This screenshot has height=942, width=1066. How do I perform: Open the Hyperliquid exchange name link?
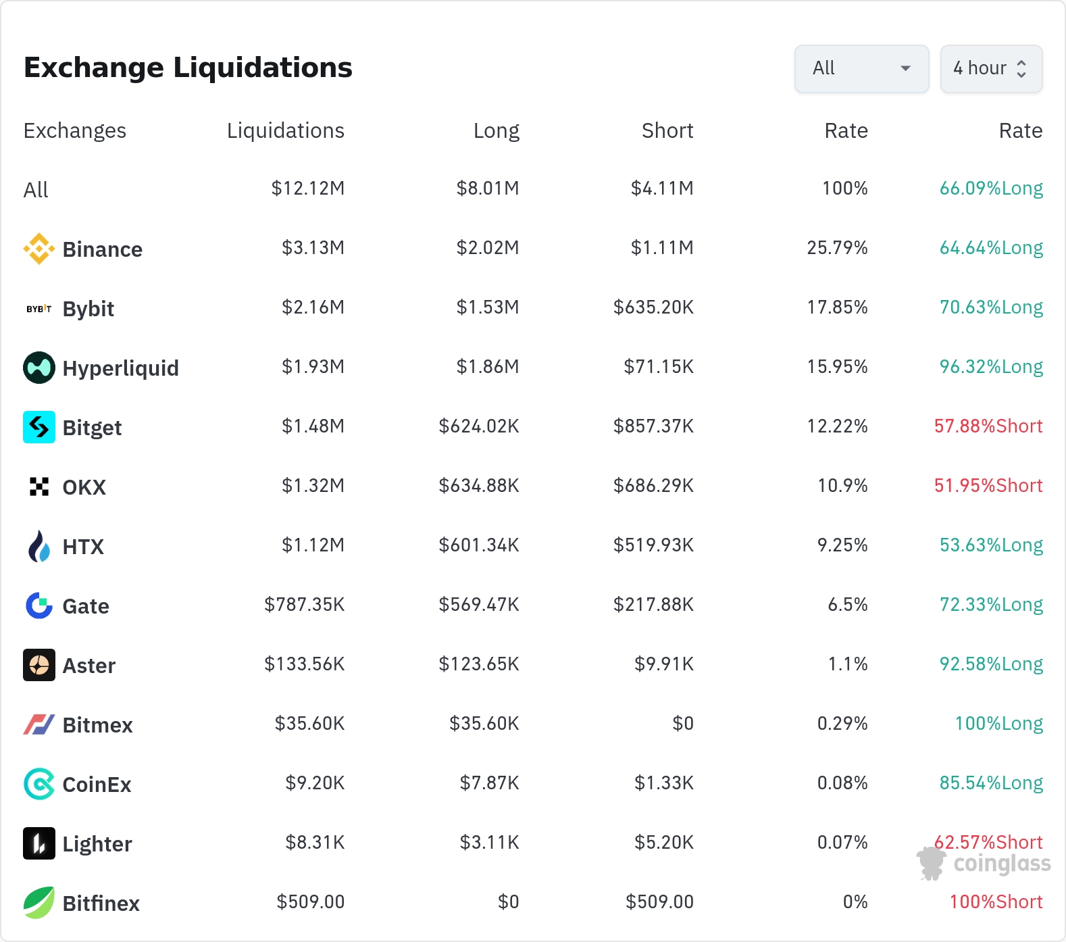pos(120,368)
